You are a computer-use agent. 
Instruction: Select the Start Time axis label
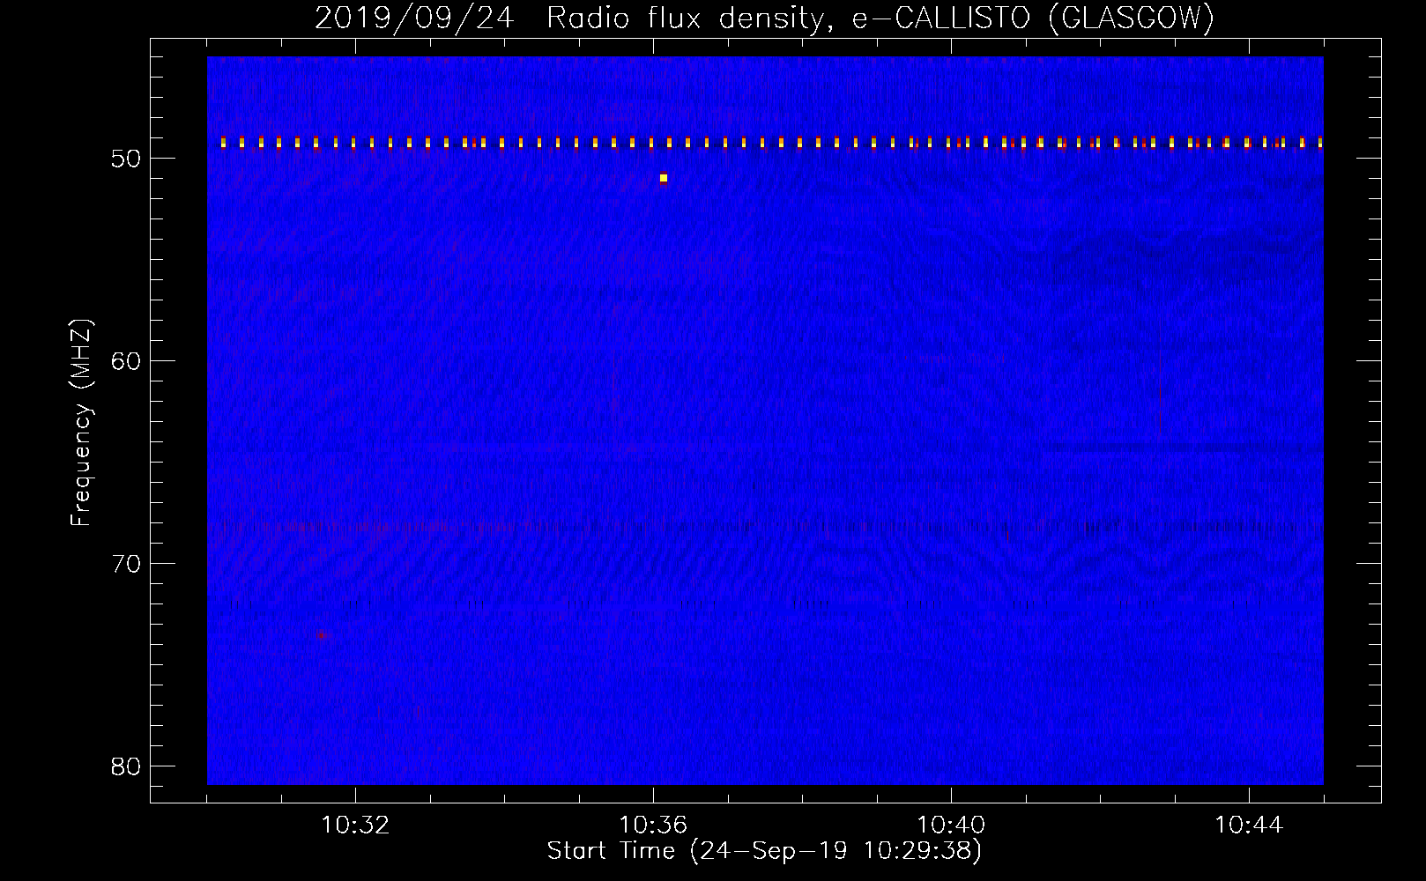[764, 851]
